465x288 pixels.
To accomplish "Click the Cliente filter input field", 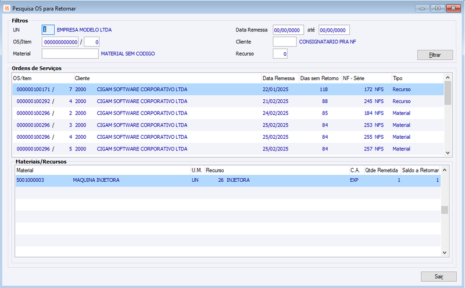I will coord(284,42).
